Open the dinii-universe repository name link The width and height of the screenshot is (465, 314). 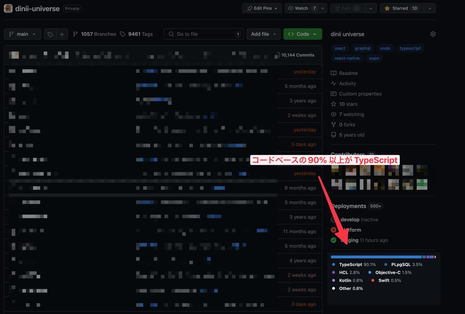pyautogui.click(x=37, y=8)
